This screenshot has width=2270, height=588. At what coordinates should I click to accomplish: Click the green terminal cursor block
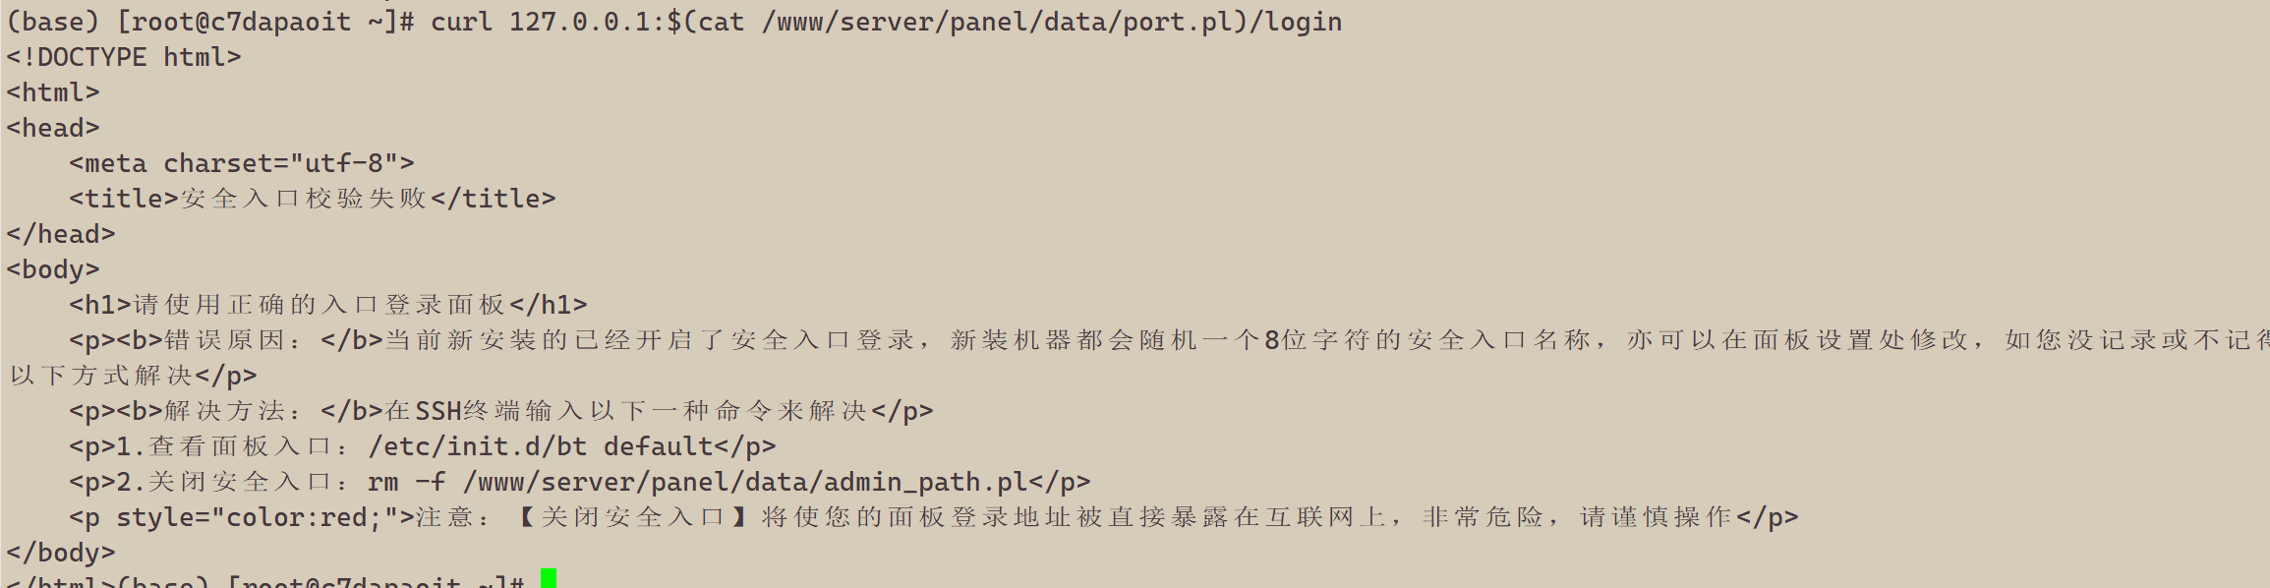point(549,578)
